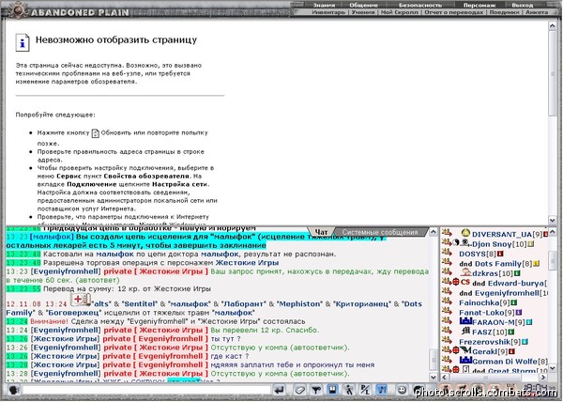Screen dimensions: 563x402
Task: Click the Обновить refresh page icon
Action: click(x=95, y=133)
